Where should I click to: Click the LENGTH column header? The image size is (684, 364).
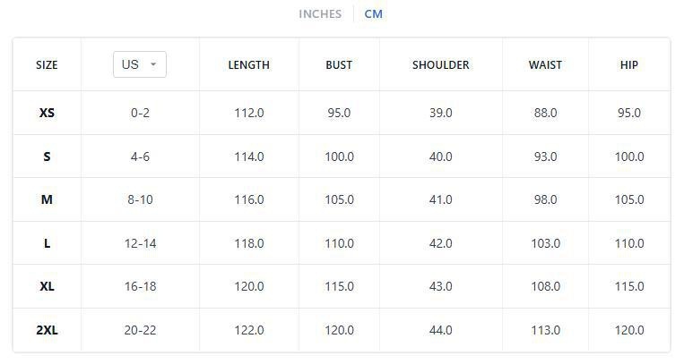click(x=248, y=65)
